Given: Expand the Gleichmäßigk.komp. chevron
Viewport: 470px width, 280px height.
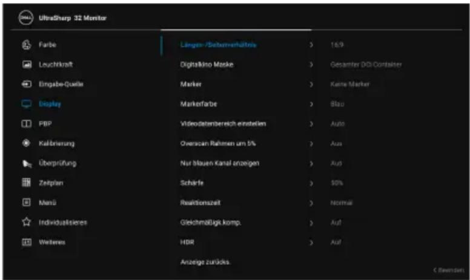Looking at the screenshot, I should [x=311, y=223].
